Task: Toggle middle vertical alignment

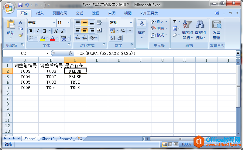Action: pyautogui.click(x=85, y=23)
